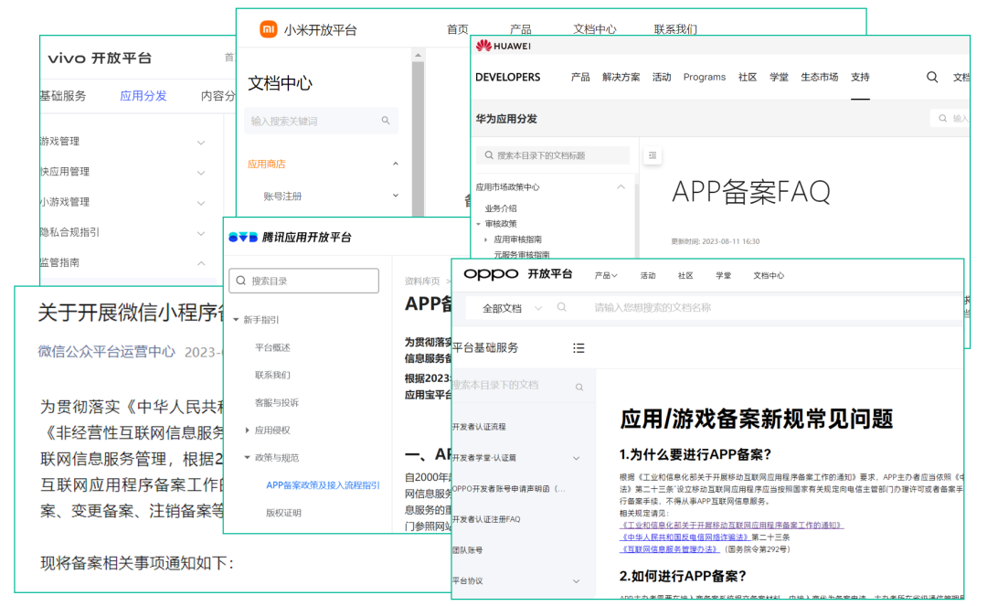Open 生态市场 in Huawei navigation

tap(819, 77)
